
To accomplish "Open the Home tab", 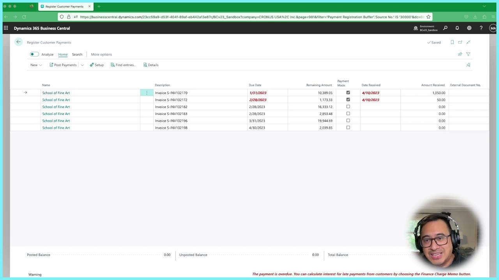I will click(63, 54).
